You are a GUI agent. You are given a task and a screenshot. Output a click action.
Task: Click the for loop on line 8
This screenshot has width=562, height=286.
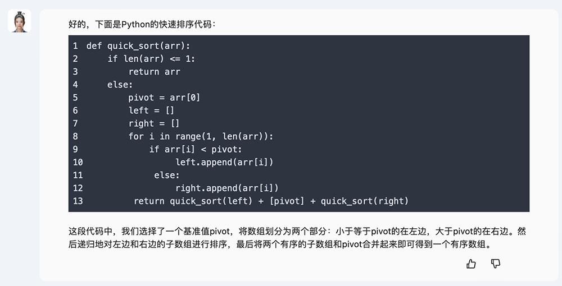pos(201,136)
